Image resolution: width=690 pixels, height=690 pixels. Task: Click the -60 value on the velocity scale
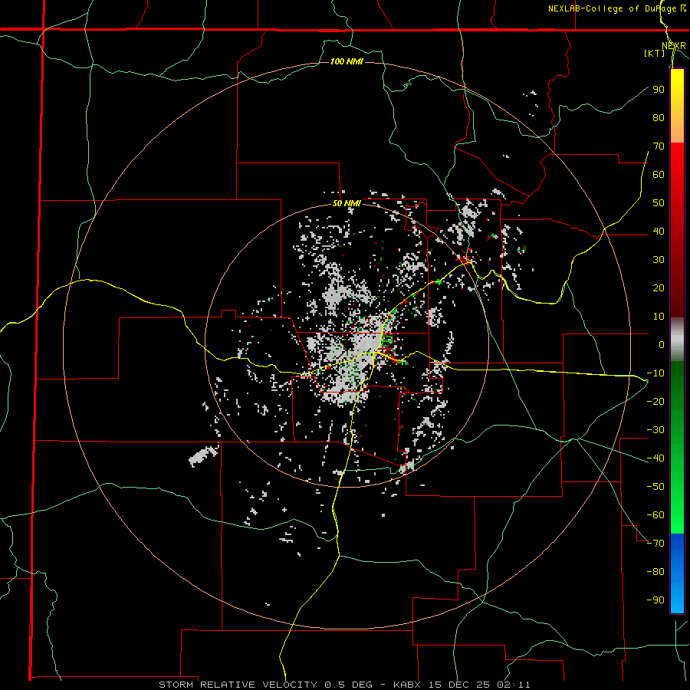tap(655, 515)
